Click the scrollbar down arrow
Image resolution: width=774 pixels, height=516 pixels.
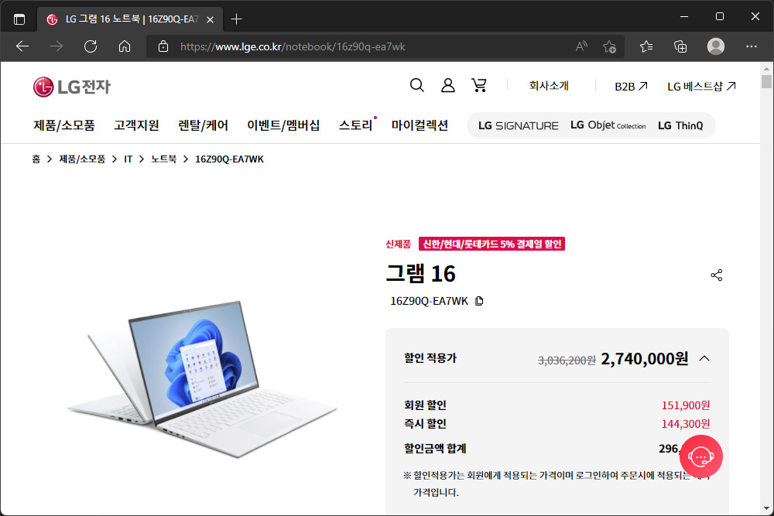point(766,508)
